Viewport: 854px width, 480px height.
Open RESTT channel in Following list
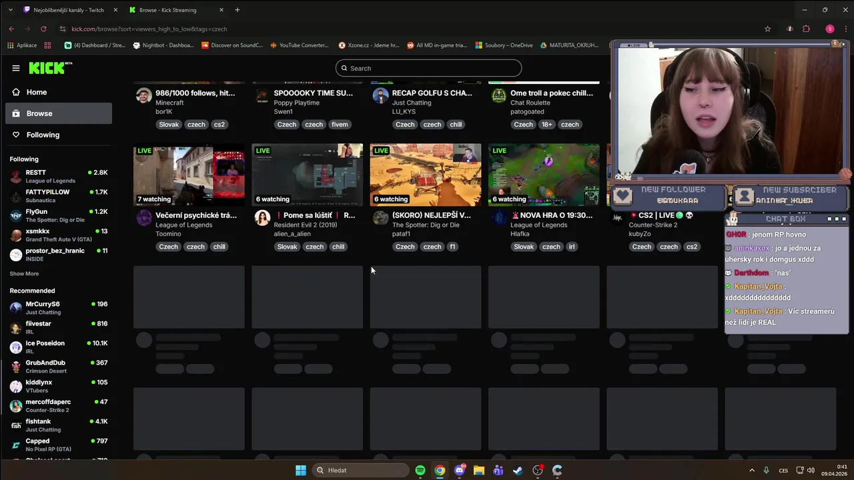point(59,177)
